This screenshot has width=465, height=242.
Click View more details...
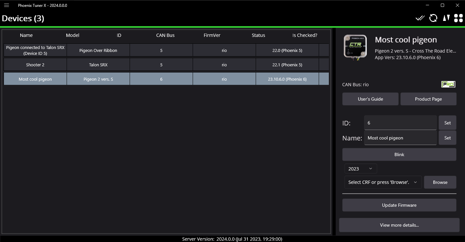399,225
